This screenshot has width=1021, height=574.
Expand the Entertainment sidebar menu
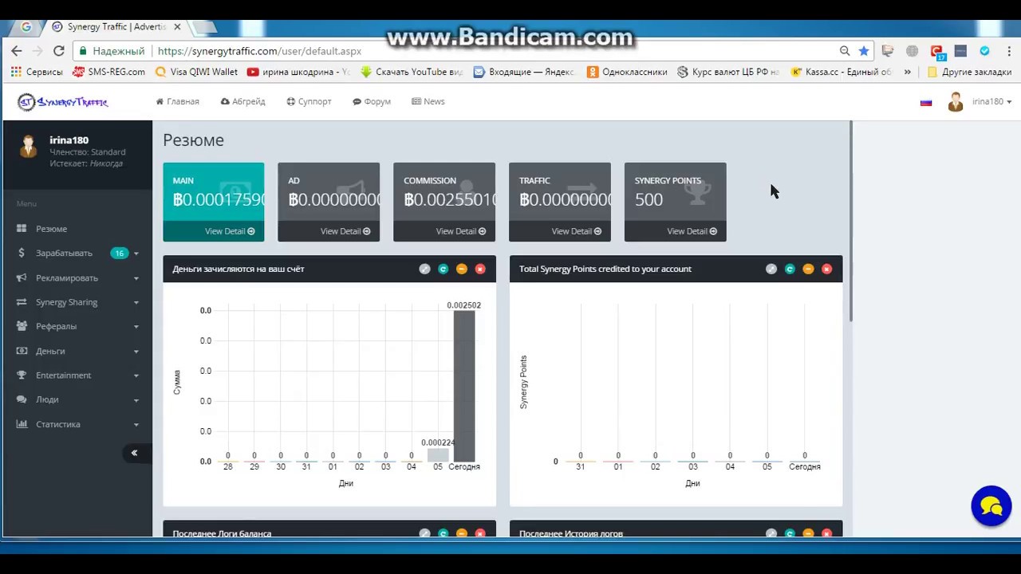(x=77, y=375)
